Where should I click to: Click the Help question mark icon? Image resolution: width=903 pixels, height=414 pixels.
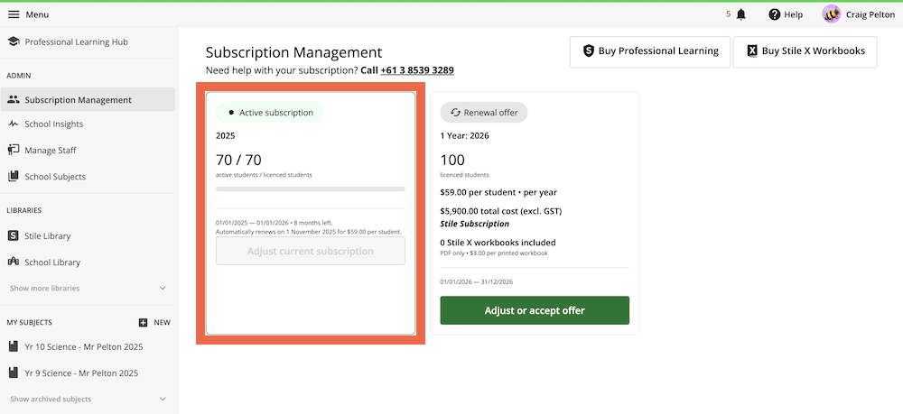coord(775,14)
